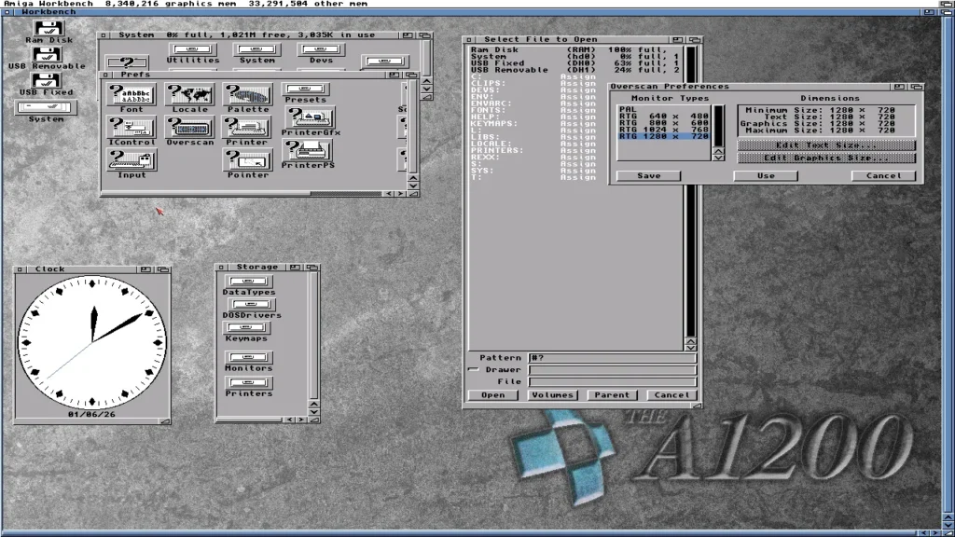The image size is (955, 537).
Task: Choose PAL in Monitor Types list
Action: click(664, 109)
